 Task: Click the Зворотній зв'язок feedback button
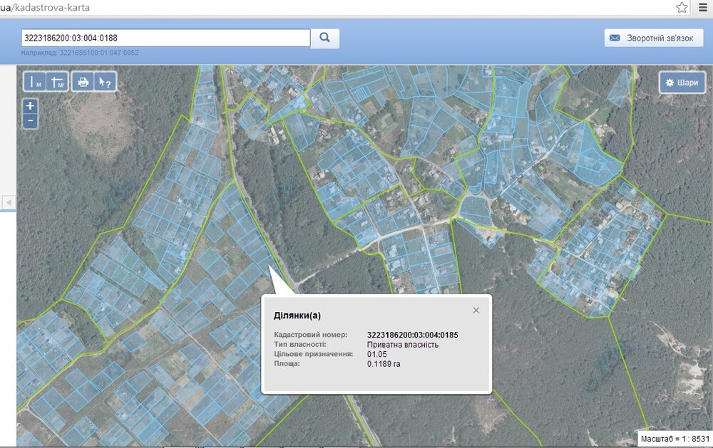point(654,38)
